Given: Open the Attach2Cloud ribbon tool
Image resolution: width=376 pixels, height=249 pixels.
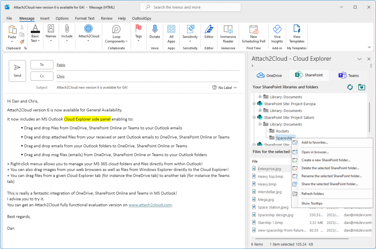Looking at the screenshot, I should 88,33.
